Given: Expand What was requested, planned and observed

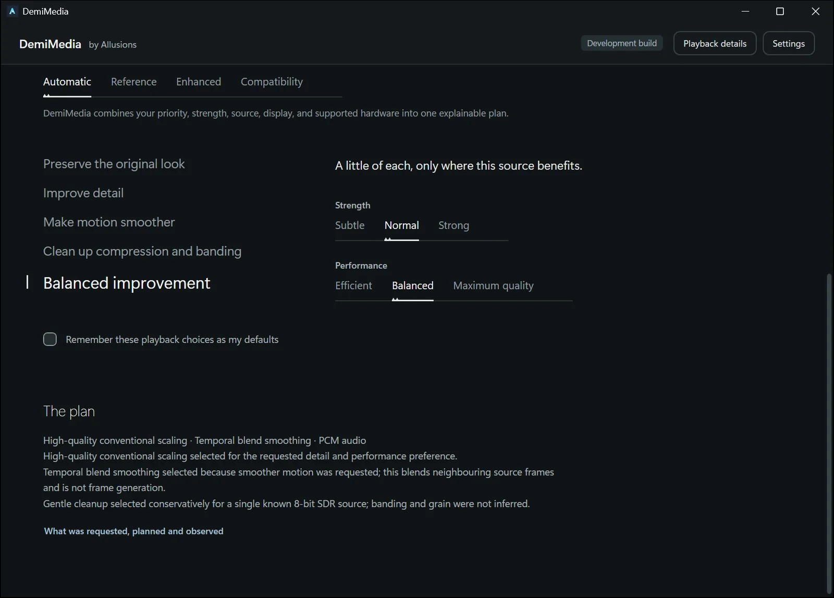Looking at the screenshot, I should click(134, 531).
